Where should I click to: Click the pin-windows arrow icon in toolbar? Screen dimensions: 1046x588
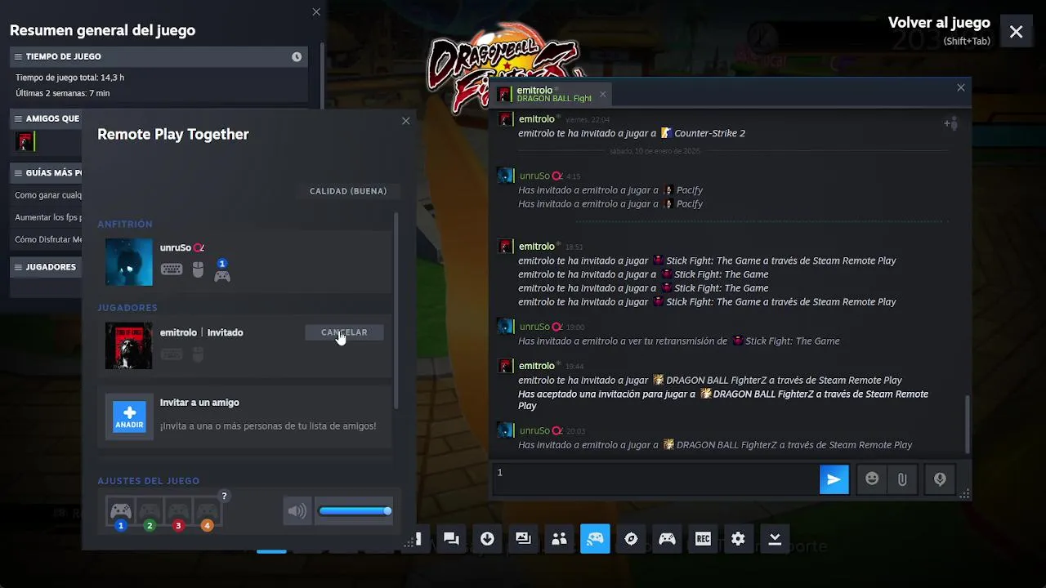(x=775, y=539)
